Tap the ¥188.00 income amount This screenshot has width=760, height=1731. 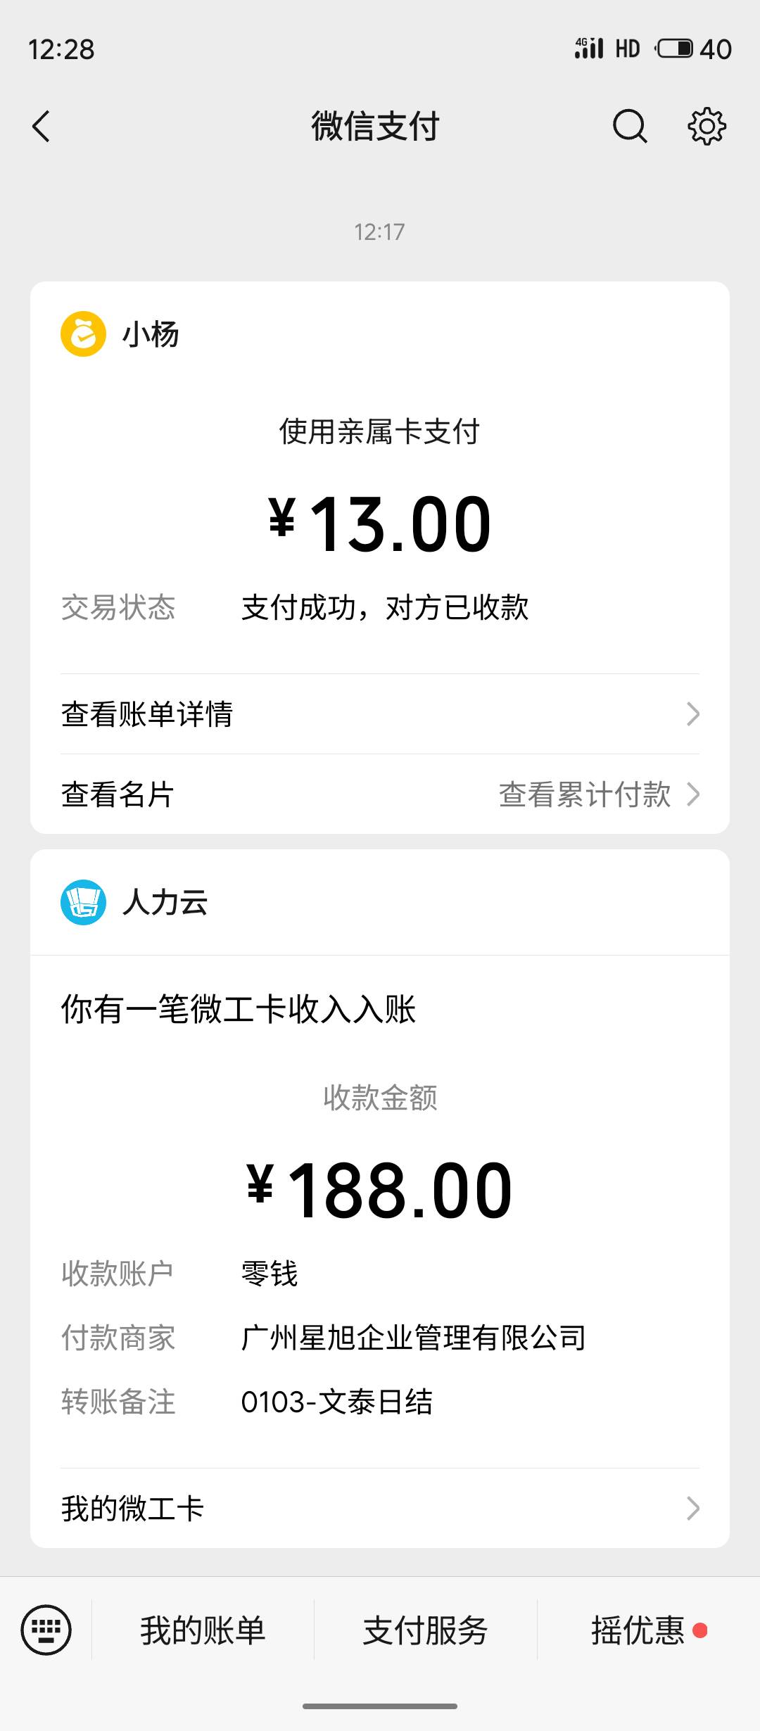click(380, 1191)
